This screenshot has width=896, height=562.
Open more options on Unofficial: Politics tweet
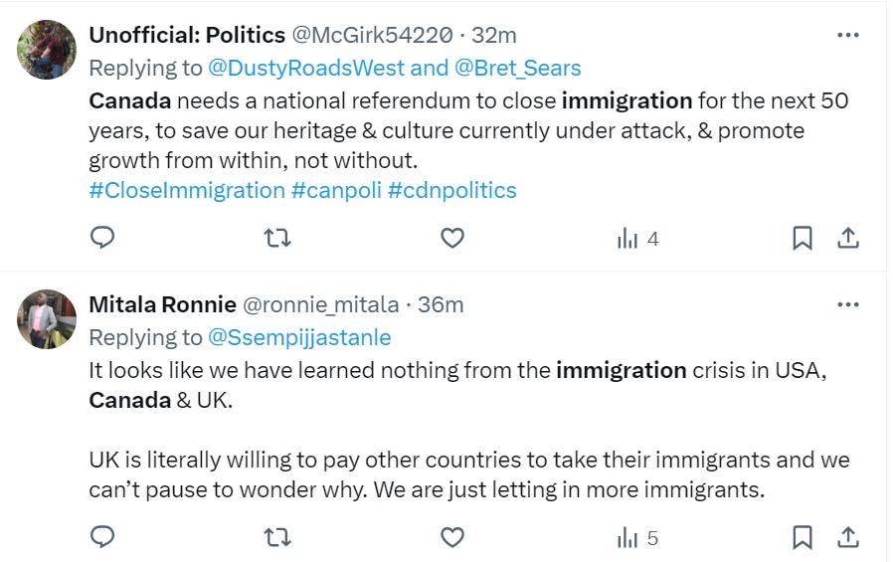click(x=847, y=36)
